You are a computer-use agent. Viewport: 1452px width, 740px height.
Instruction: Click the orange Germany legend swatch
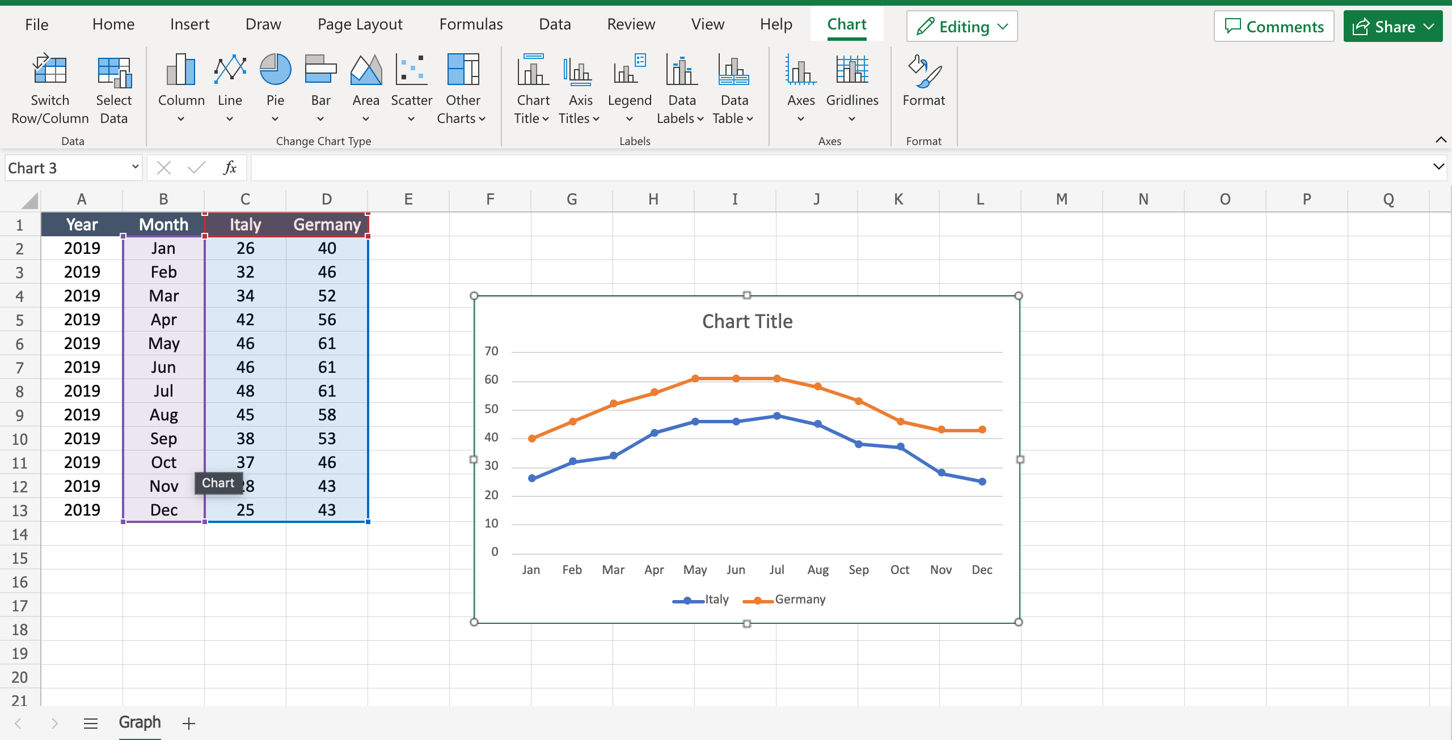coord(758,601)
